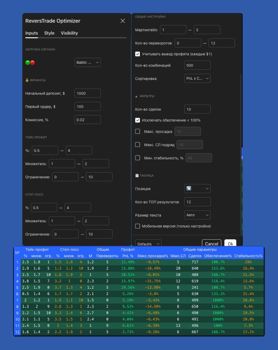Click Тейк-профит % minimum field 0.5
Viewport: 278px width, 350px height.
[x=45, y=150]
